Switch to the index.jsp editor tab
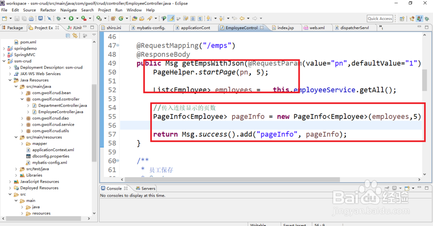This screenshot has height=226, width=433. tap(285, 28)
